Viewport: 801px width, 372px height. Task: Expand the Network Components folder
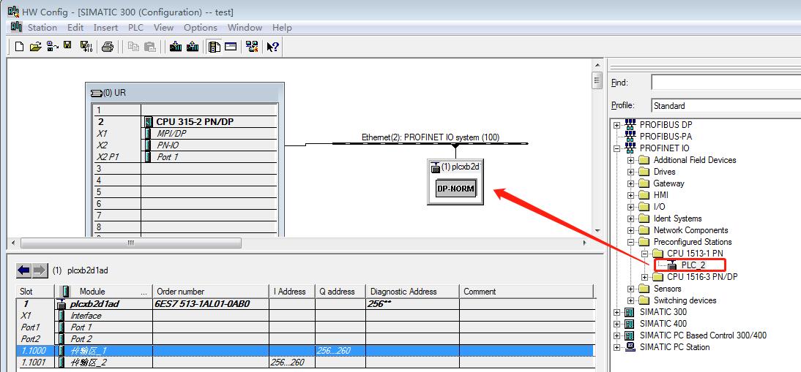click(631, 230)
